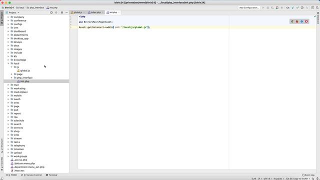Viewport: 320px width, 180px height.
Task: Open in Firefox via browser popup icon
Action: tap(297, 21)
